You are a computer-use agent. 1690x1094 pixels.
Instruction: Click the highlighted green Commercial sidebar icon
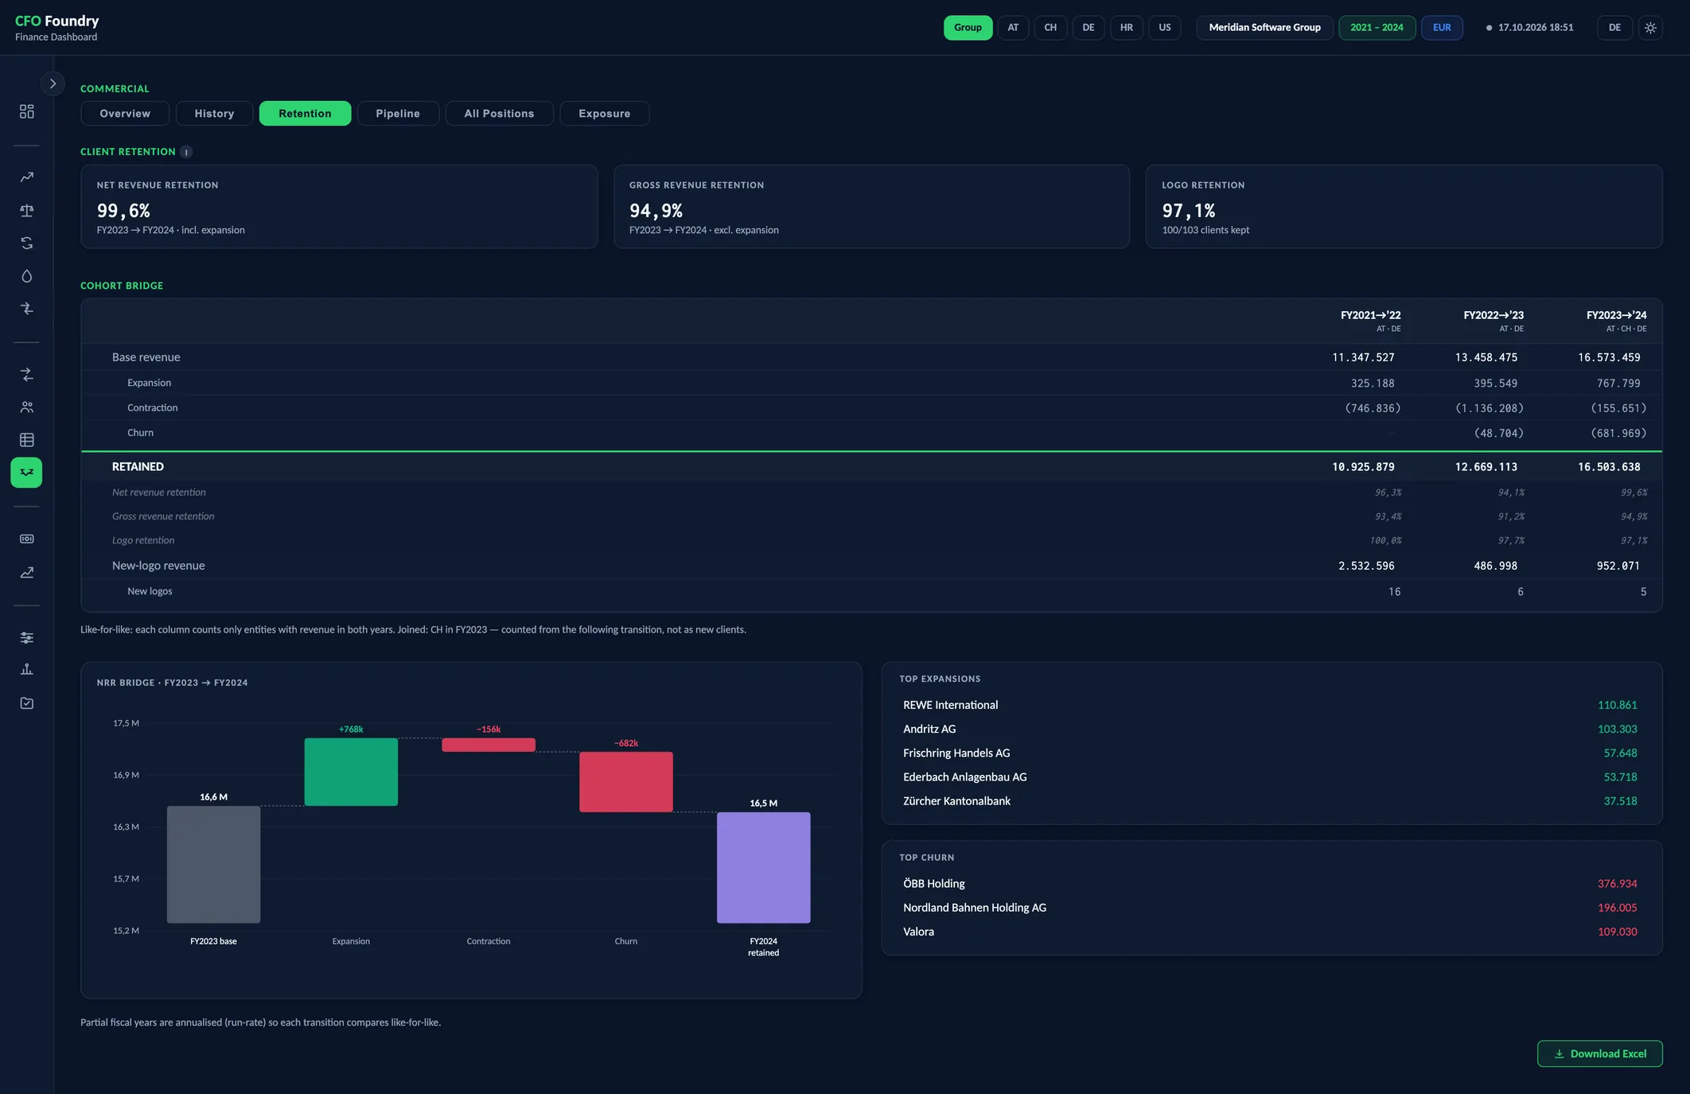point(26,473)
